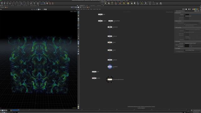Open the network editor Add menu

(x=82, y=9)
